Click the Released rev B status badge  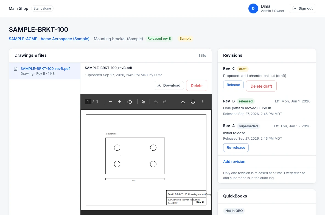pyautogui.click(x=159, y=39)
